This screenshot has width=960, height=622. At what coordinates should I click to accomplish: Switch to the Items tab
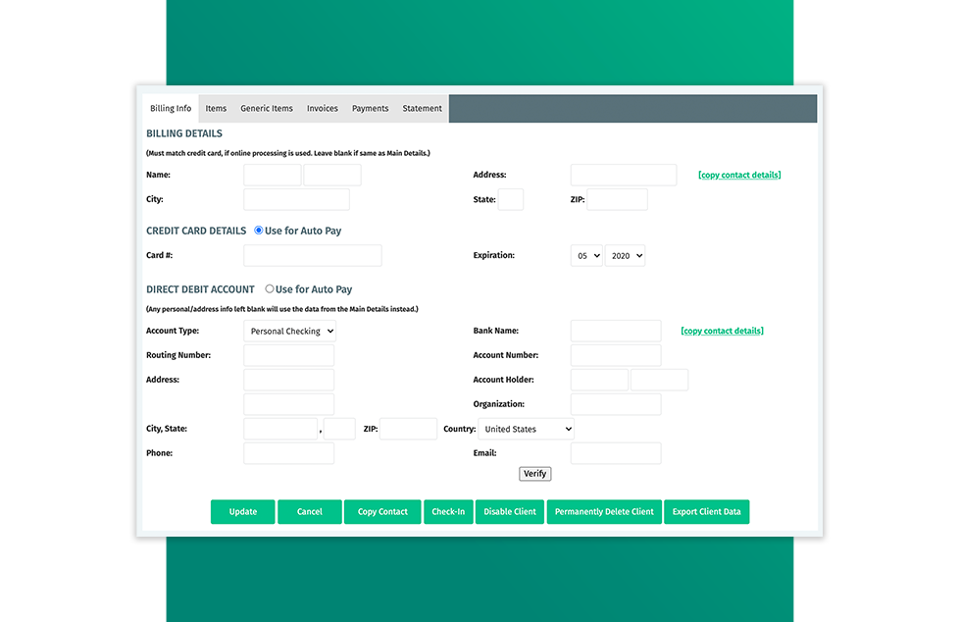[216, 109]
